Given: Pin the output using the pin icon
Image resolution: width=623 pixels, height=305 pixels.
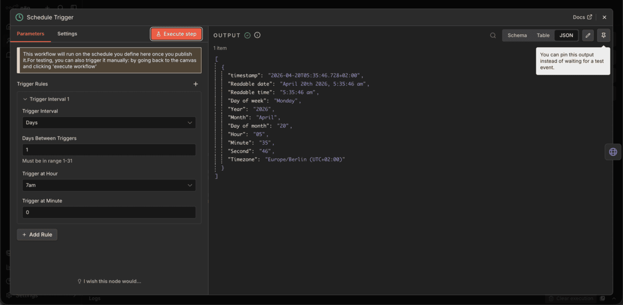Looking at the screenshot, I should [x=603, y=35].
